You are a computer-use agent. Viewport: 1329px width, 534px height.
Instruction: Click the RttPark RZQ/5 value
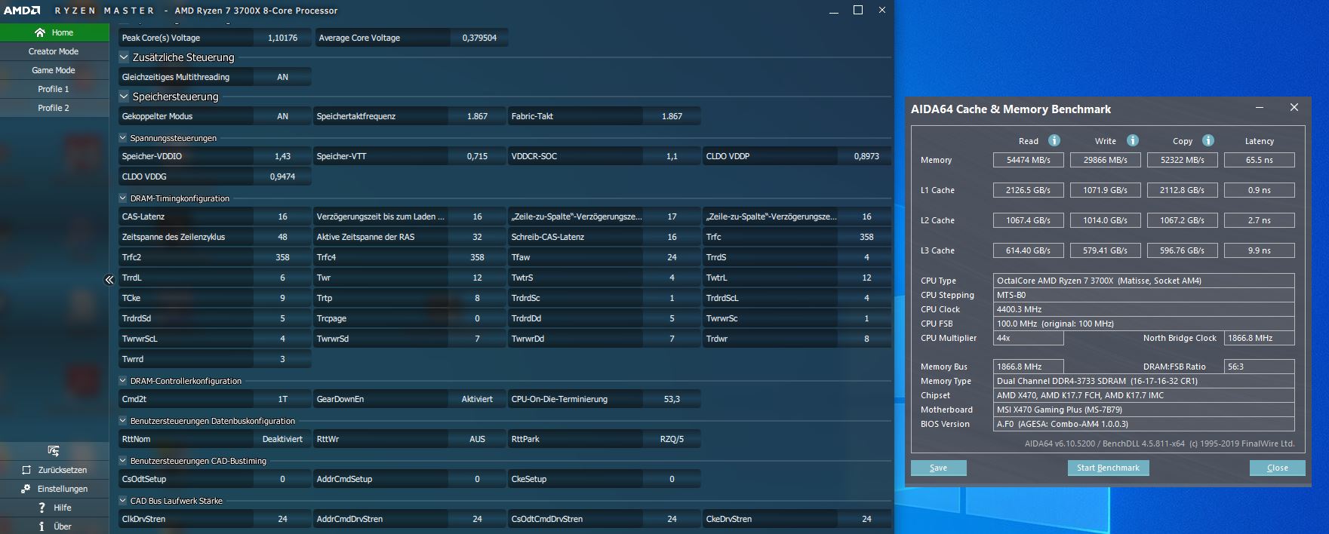672,439
